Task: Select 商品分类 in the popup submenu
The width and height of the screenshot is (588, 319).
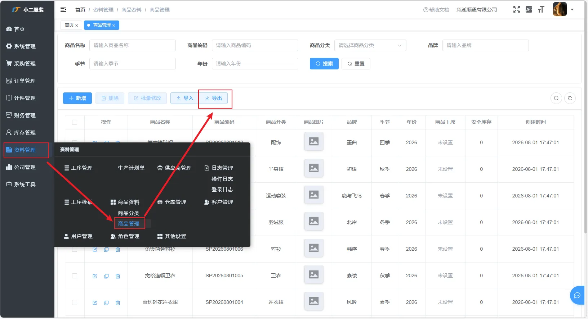Action: (129, 213)
